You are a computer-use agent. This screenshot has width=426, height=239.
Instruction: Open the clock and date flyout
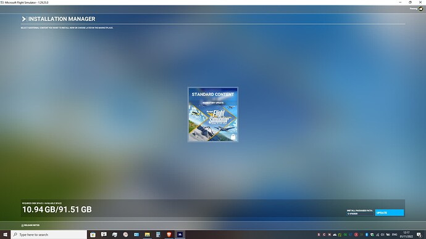click(406, 235)
